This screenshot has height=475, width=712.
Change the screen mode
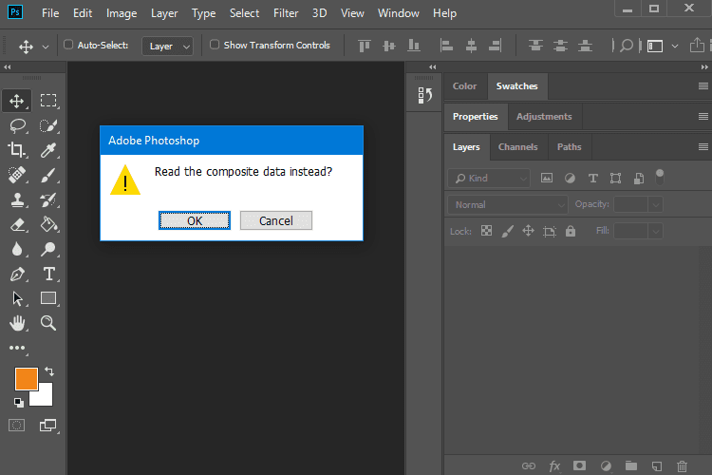click(48, 426)
